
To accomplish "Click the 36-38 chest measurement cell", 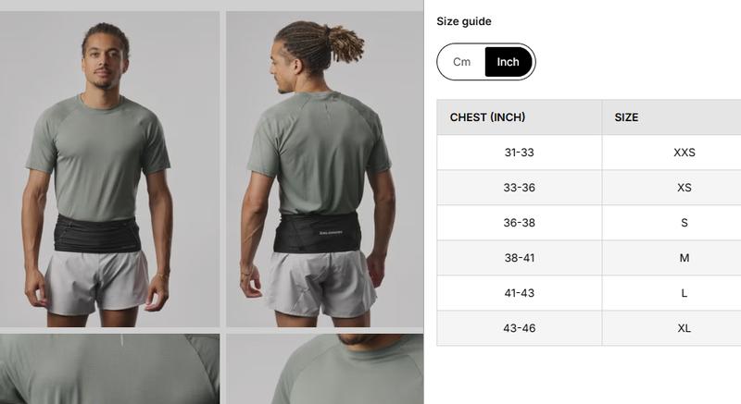I will (520, 223).
